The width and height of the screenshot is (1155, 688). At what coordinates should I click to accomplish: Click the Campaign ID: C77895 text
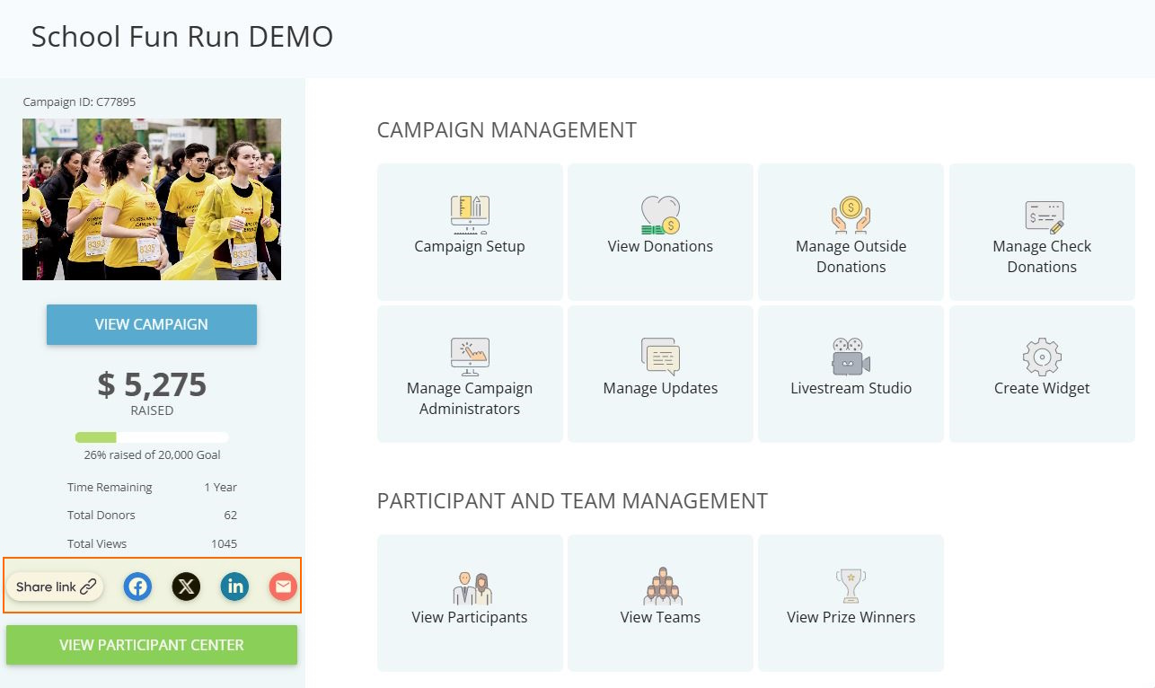(x=79, y=102)
